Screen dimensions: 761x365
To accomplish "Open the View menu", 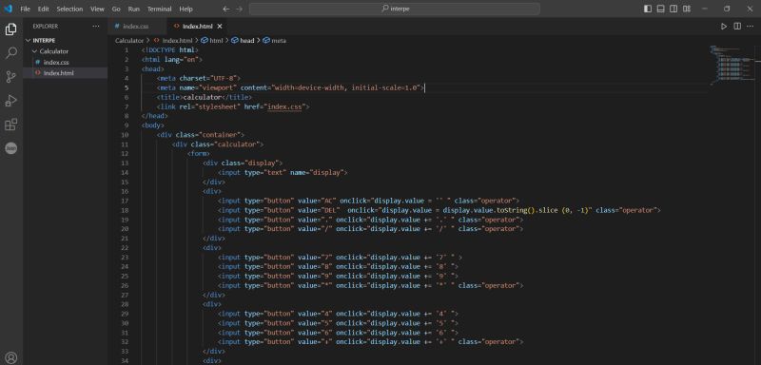I will point(97,9).
